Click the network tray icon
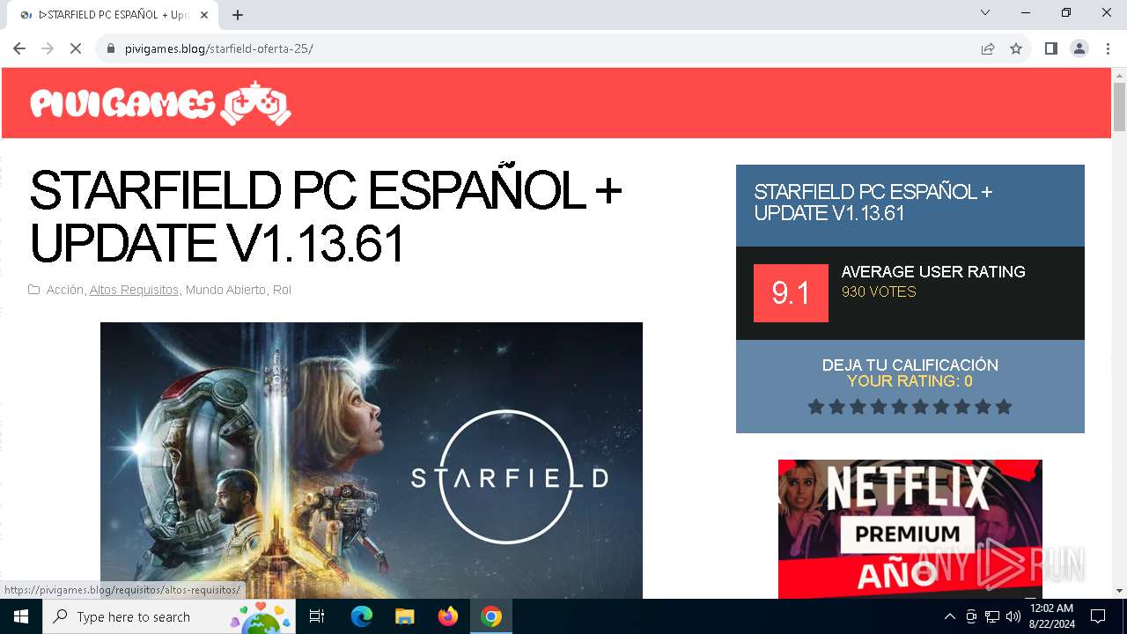Image resolution: width=1127 pixels, height=634 pixels. click(x=992, y=616)
